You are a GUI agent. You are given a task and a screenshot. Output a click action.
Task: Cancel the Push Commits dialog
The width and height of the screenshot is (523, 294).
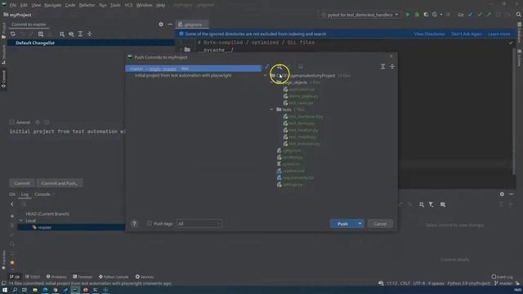(380, 224)
